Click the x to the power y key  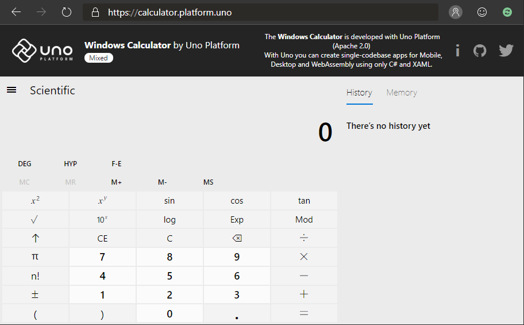coord(102,201)
